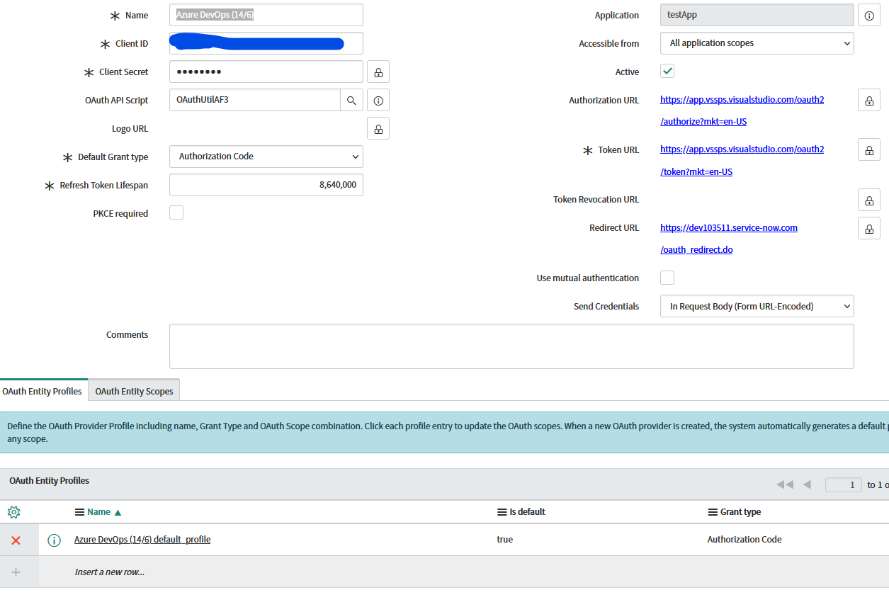Open the Authorization URL link
This screenshot has width=889, height=607.
(742, 110)
